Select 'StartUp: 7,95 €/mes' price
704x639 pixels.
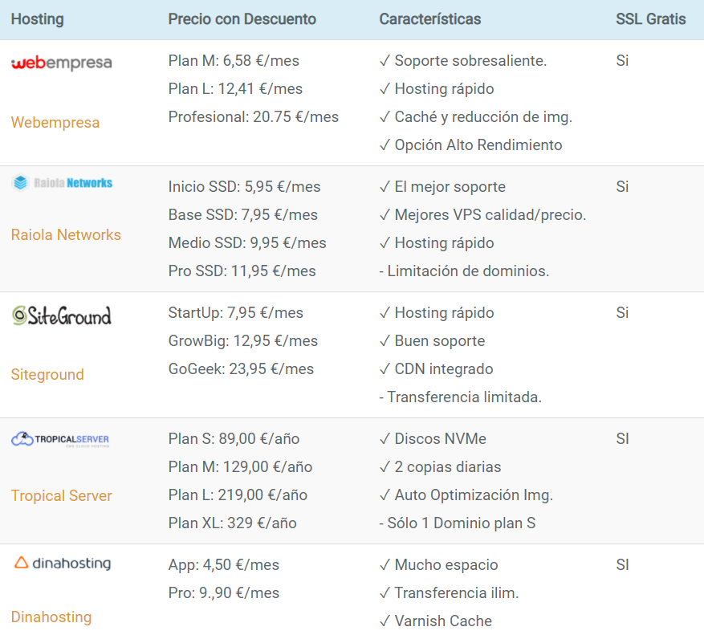[x=236, y=312]
